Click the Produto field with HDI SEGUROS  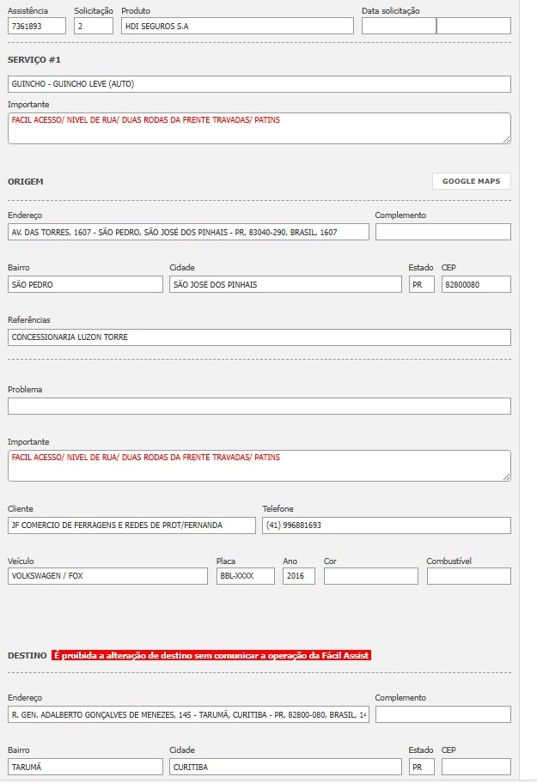pyautogui.click(x=237, y=26)
